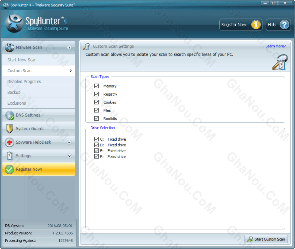
Task: Deselect the D: fixed drive
Action: [x=96, y=145]
